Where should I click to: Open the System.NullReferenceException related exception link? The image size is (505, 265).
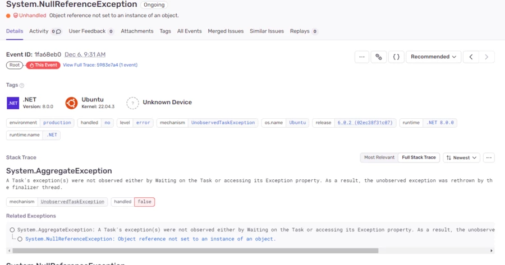coord(150,239)
